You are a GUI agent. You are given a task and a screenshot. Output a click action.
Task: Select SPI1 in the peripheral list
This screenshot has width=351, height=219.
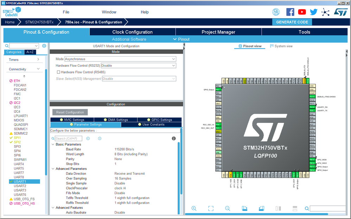click(17, 138)
